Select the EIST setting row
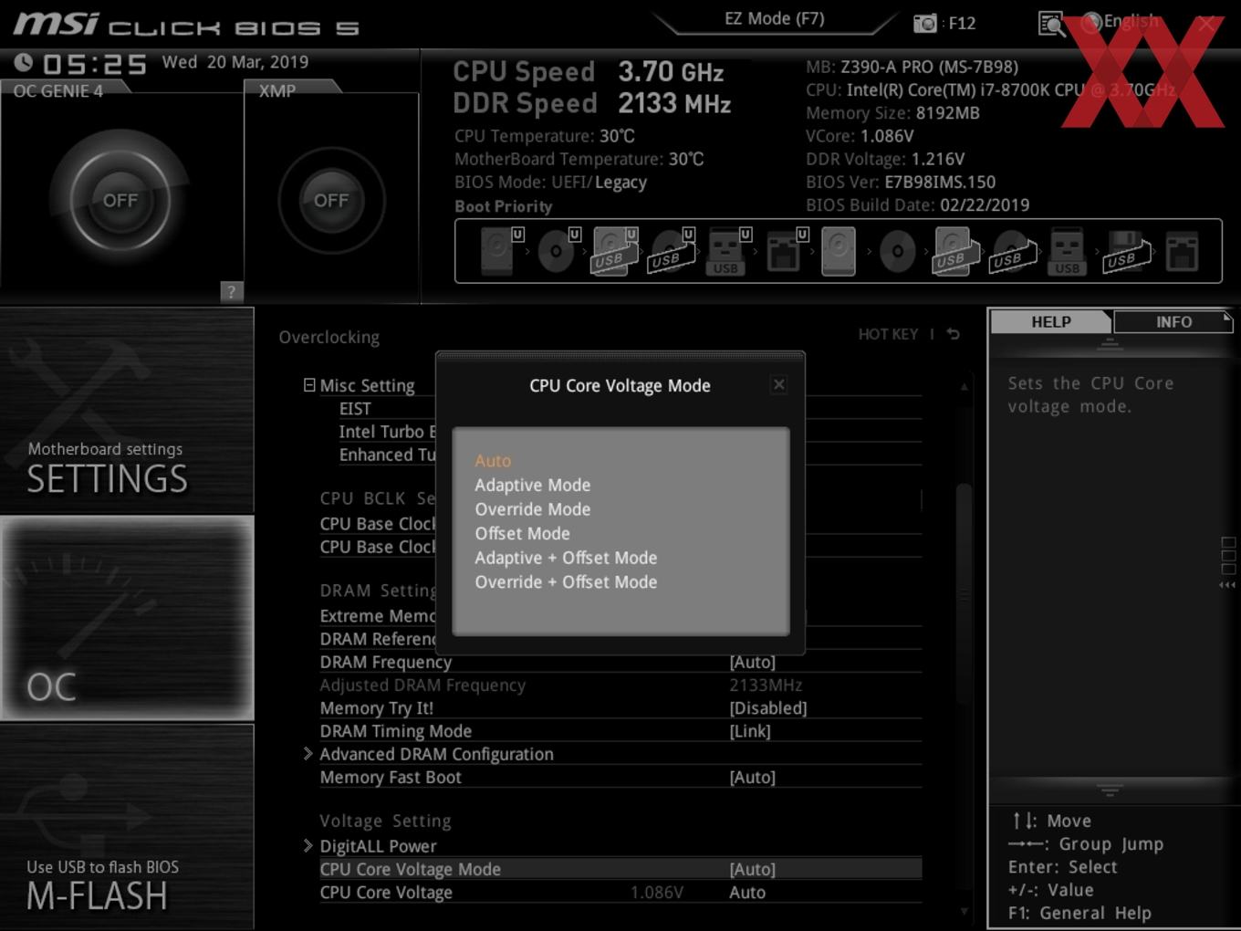 pyautogui.click(x=355, y=409)
